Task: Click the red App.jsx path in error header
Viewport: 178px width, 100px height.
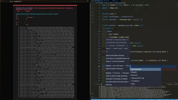Action: click(54, 8)
